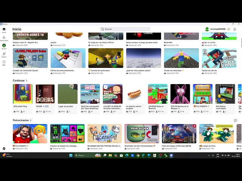The height and width of the screenshot is (181, 242).
Task: Click the Roblox logo at sidebar bottom
Action: (x=4, y=149)
